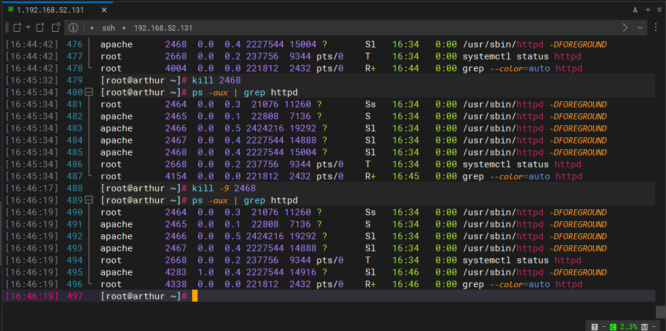The image size is (666, 331).
Task: Click the 'kill 2468' command text
Action: coord(216,80)
